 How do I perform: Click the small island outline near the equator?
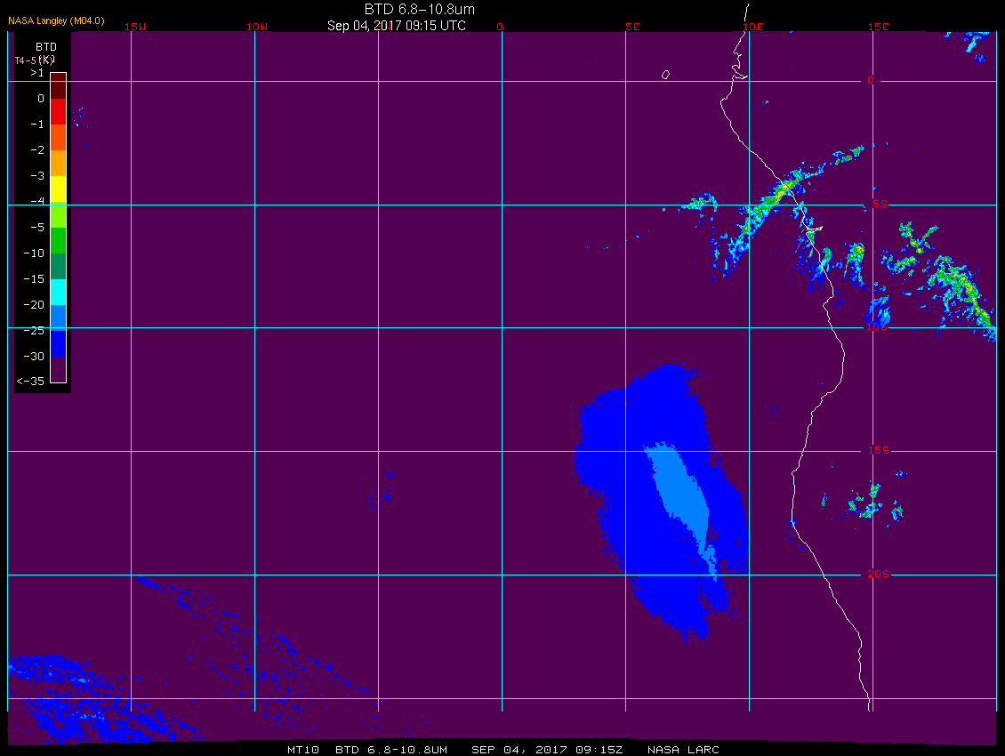click(x=665, y=75)
